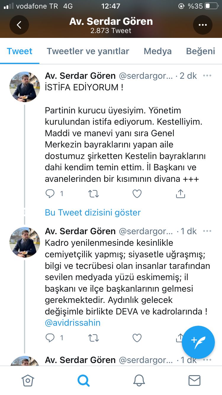Tap the back arrow button
This screenshot has width=222, height=395.
tap(19, 25)
